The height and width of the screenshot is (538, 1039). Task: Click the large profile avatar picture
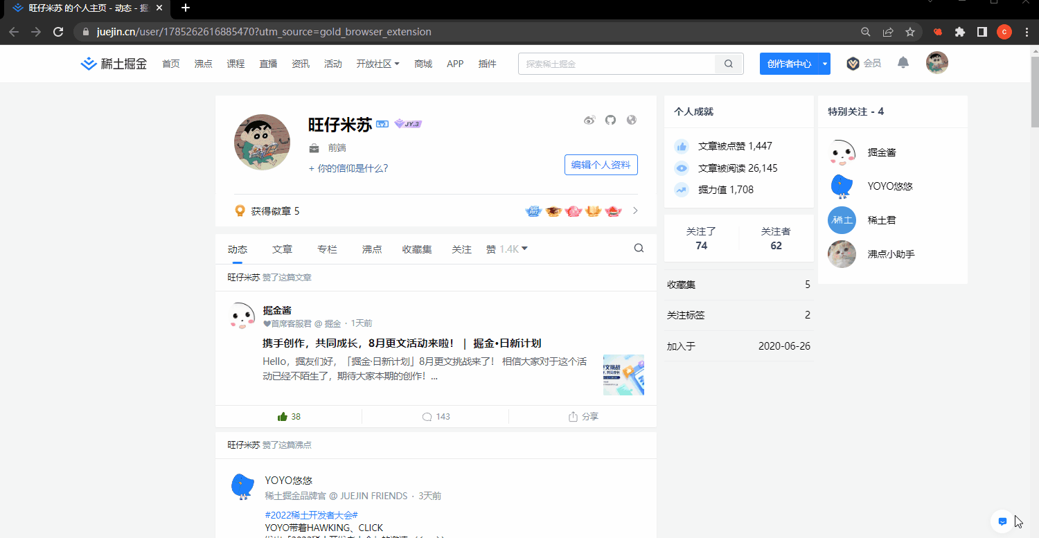click(262, 143)
